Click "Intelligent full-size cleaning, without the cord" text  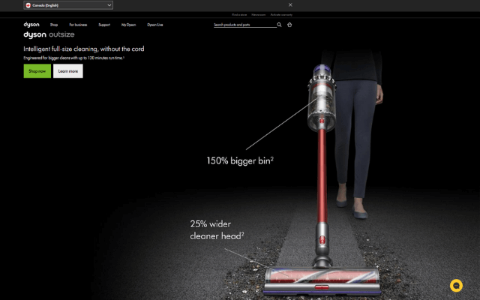[84, 49]
